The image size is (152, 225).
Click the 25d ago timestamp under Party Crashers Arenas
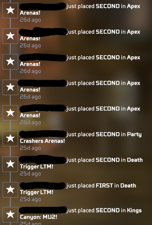point(30,148)
